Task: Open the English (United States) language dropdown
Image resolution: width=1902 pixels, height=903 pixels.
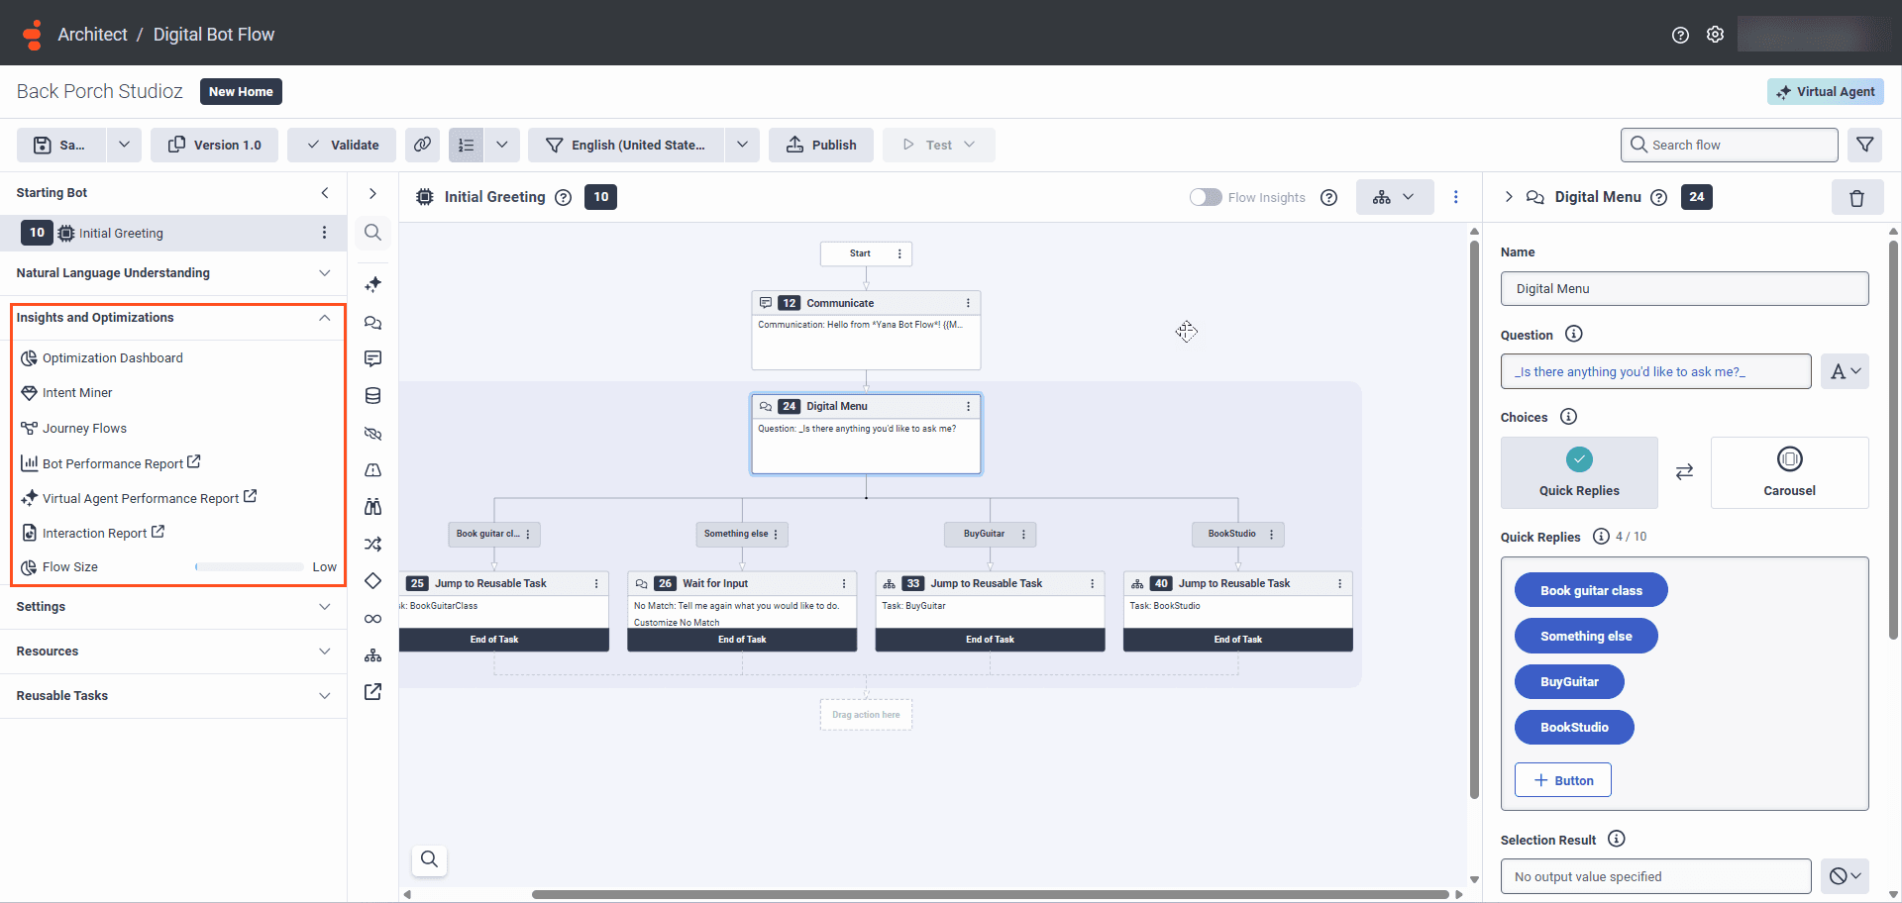Action: (x=643, y=145)
